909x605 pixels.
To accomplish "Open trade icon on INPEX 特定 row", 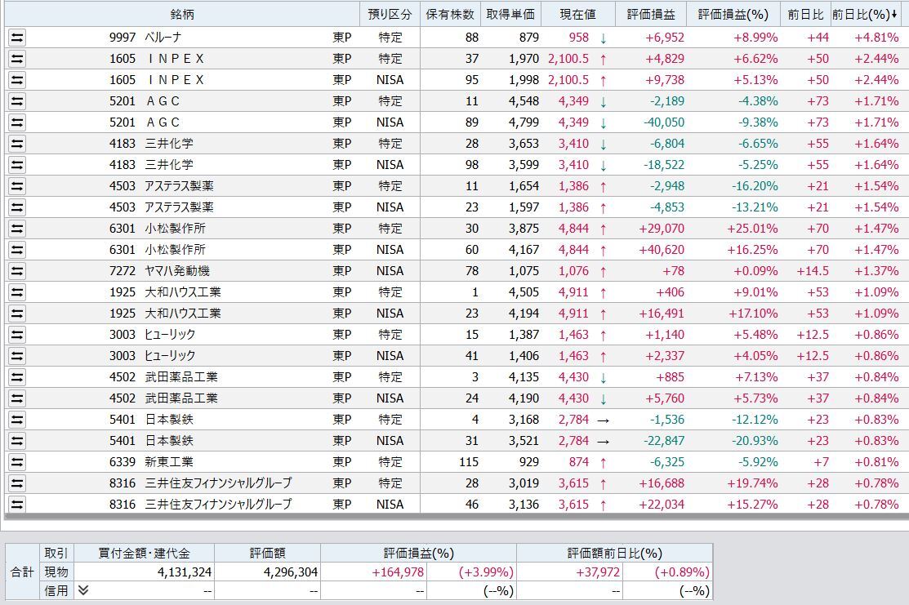I will [x=17, y=59].
